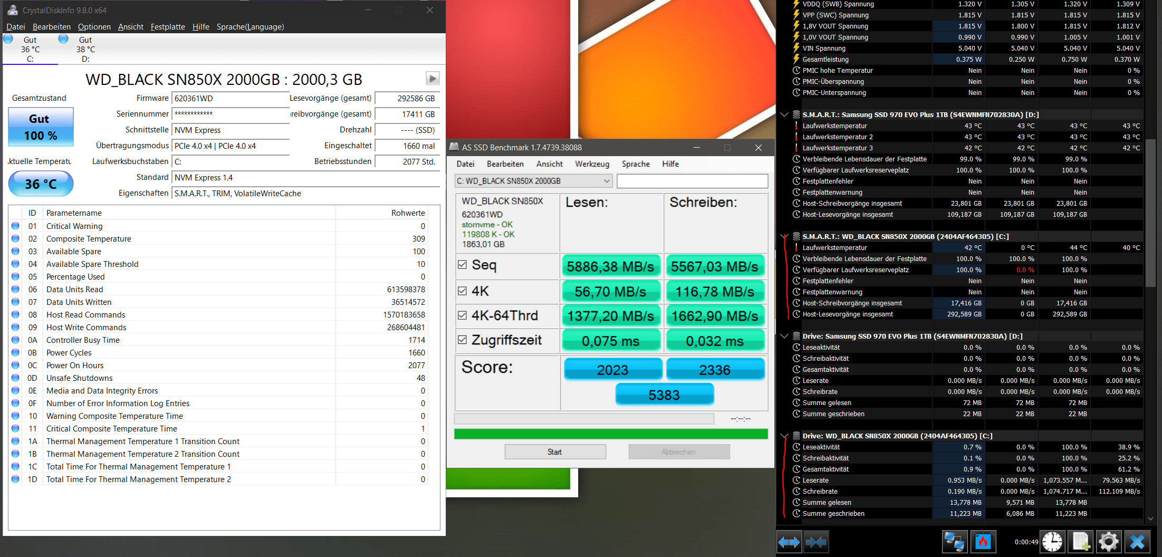Collapse the S.M.A.R.T. WD_BLACK SN850X section
1162x557 pixels.
tap(784, 236)
